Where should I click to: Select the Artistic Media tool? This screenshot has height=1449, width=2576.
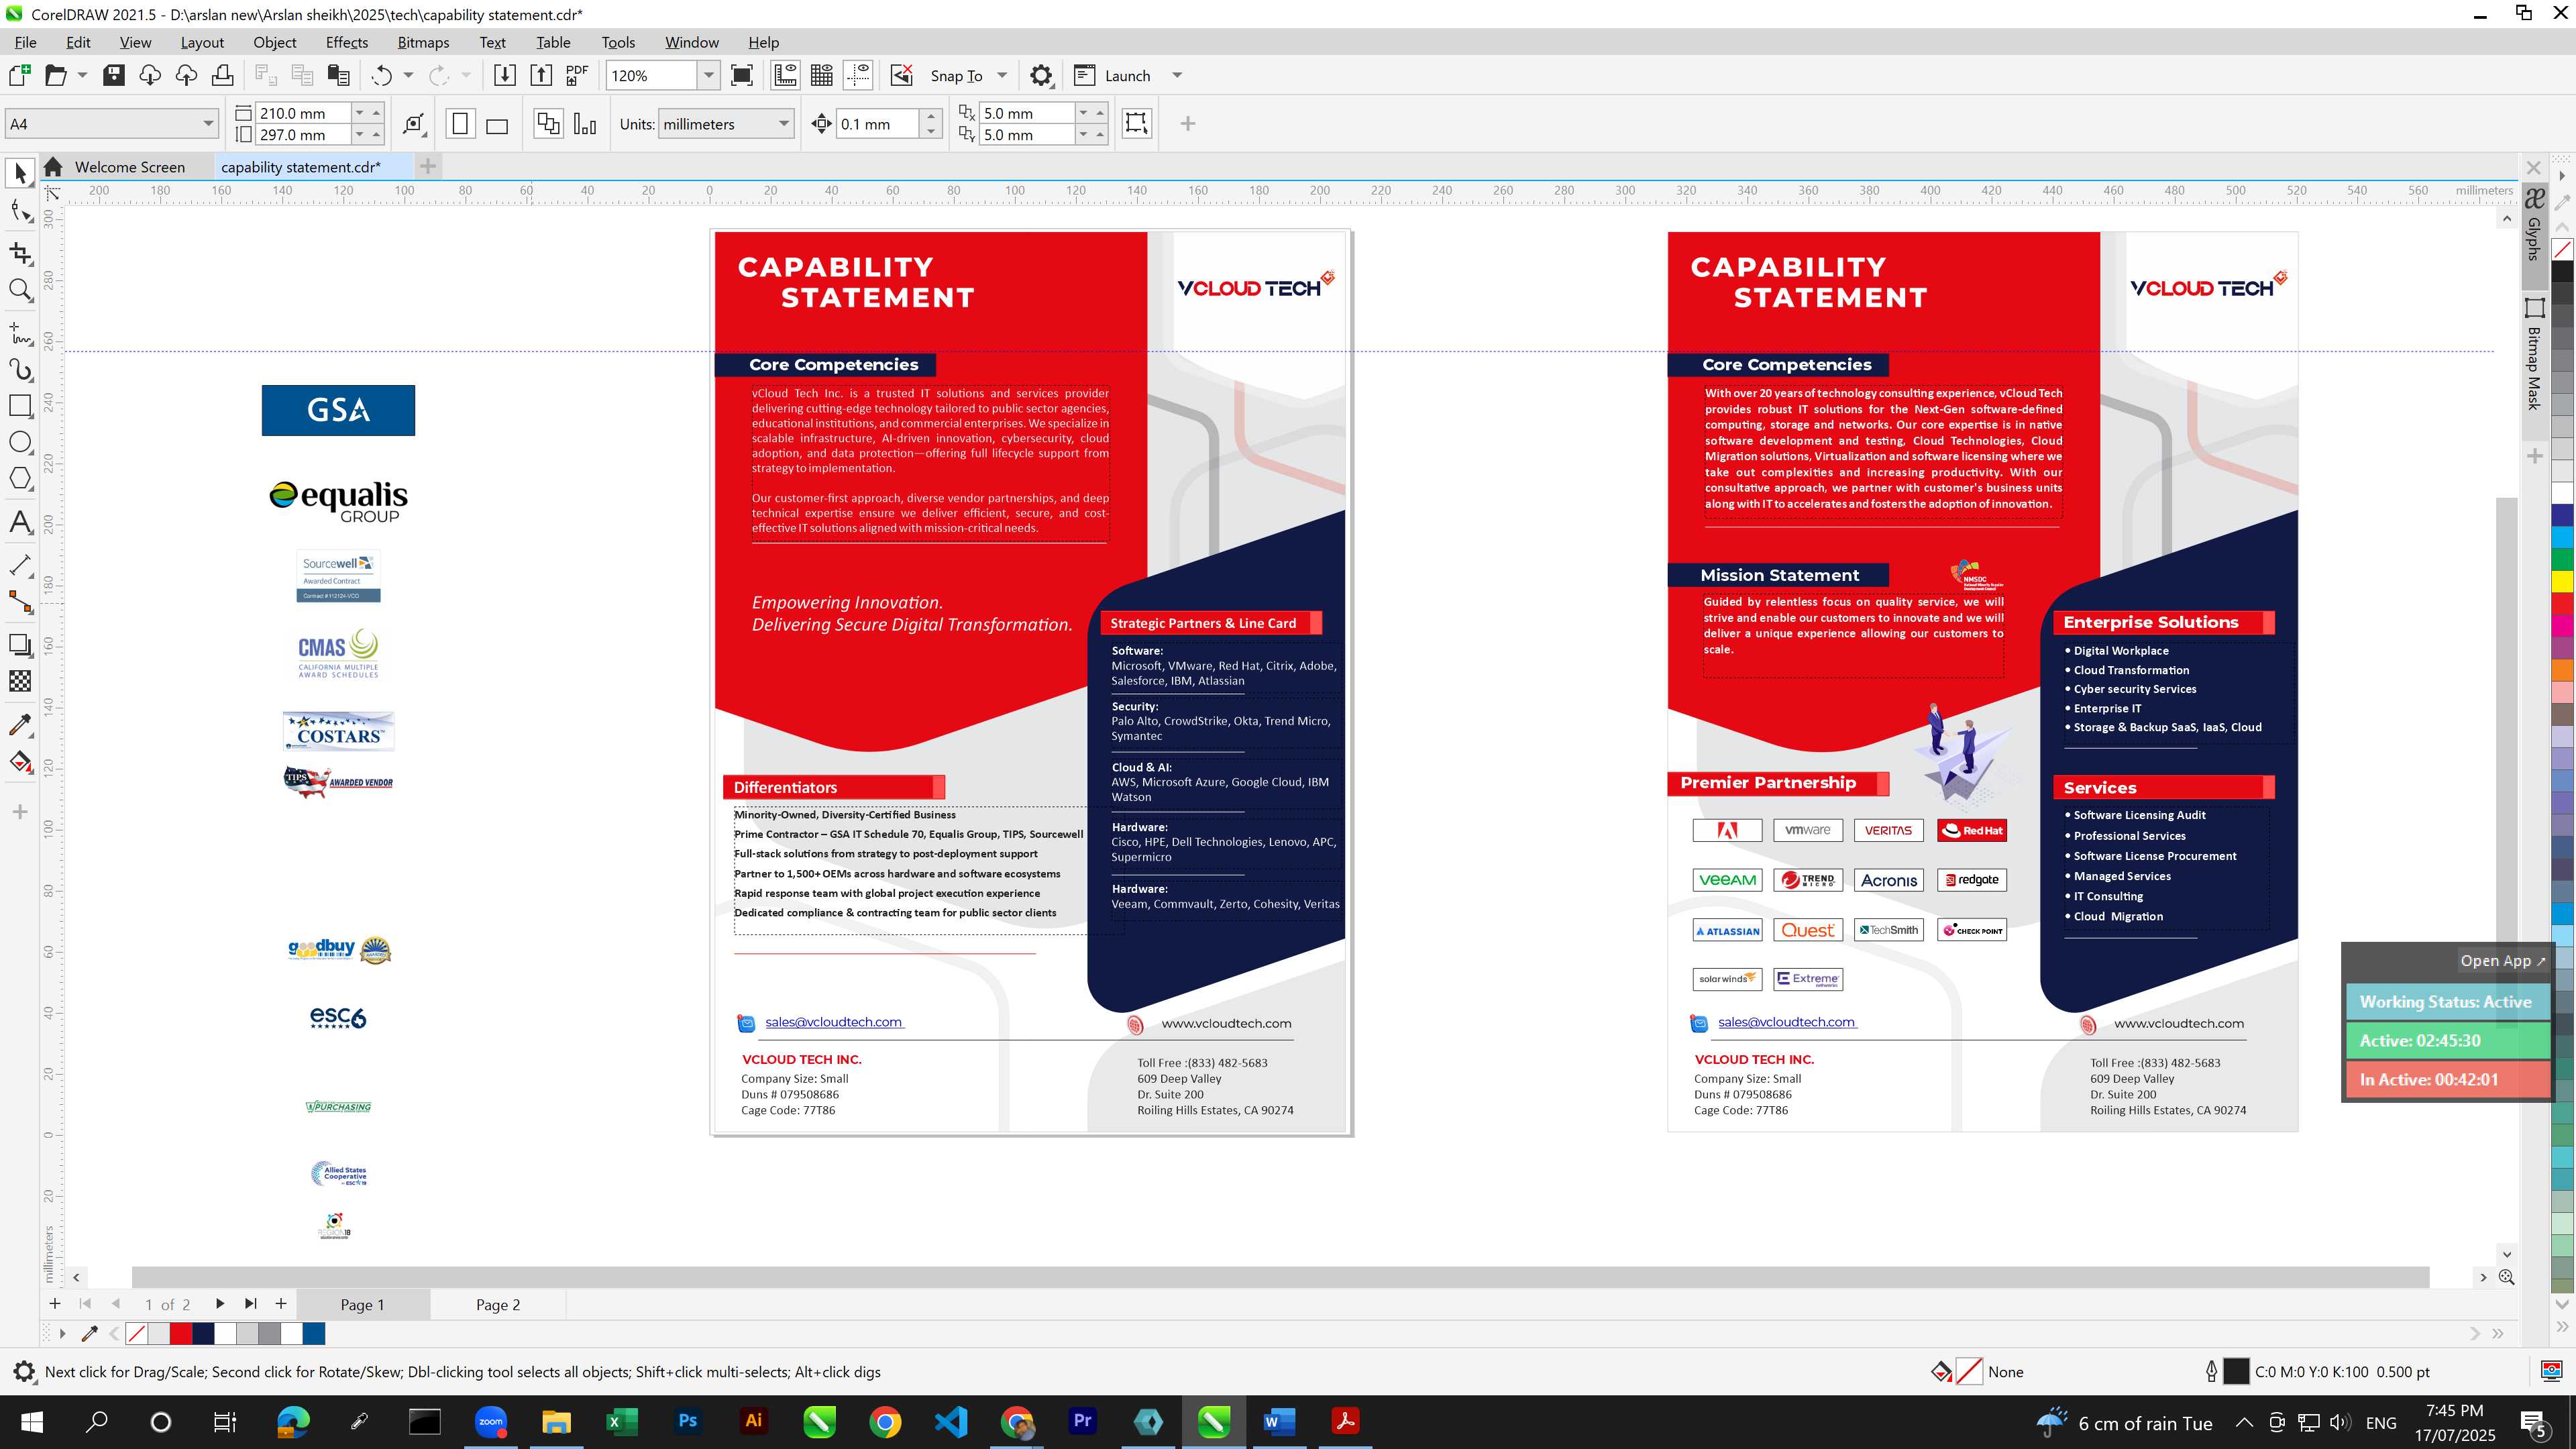tap(20, 370)
